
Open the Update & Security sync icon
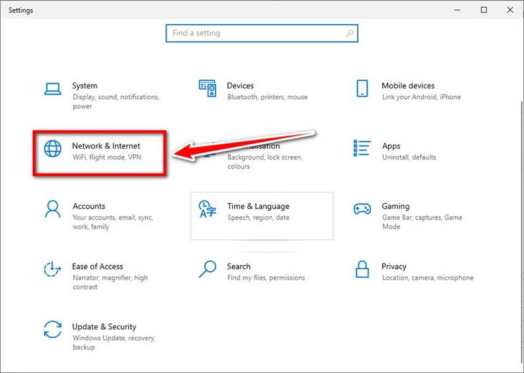point(53,330)
